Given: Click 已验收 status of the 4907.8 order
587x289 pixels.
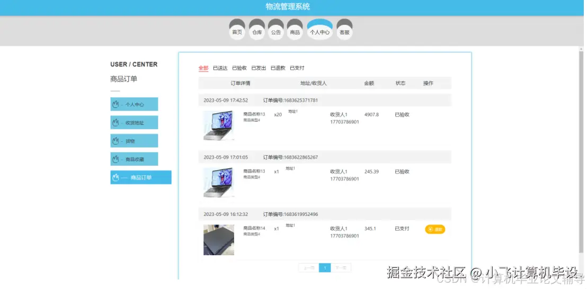Looking at the screenshot, I should [402, 114].
